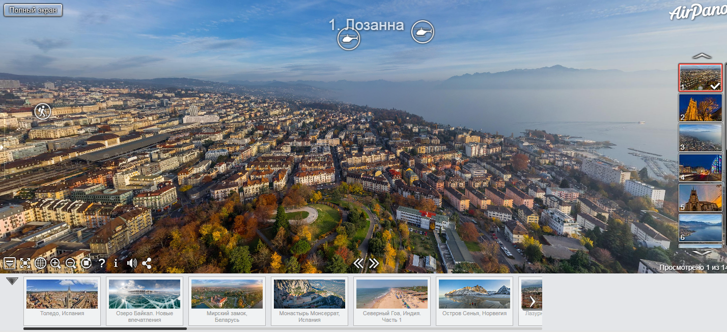Open the share icon
727x332 pixels.
tap(147, 263)
